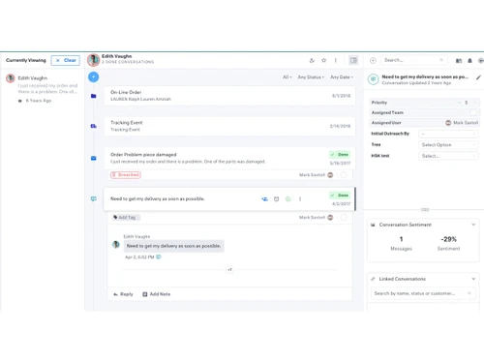Open the header three-dot more menu
Viewport: 484px width, 363px height.
(336, 60)
